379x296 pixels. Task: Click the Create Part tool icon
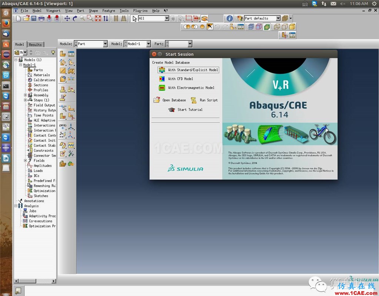pyautogui.click(x=63, y=54)
